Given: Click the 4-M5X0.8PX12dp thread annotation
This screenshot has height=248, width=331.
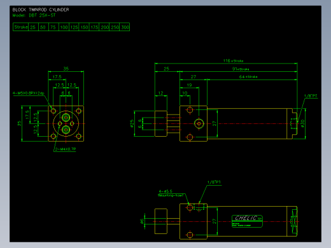Looking at the screenshot, I should coord(28,93).
